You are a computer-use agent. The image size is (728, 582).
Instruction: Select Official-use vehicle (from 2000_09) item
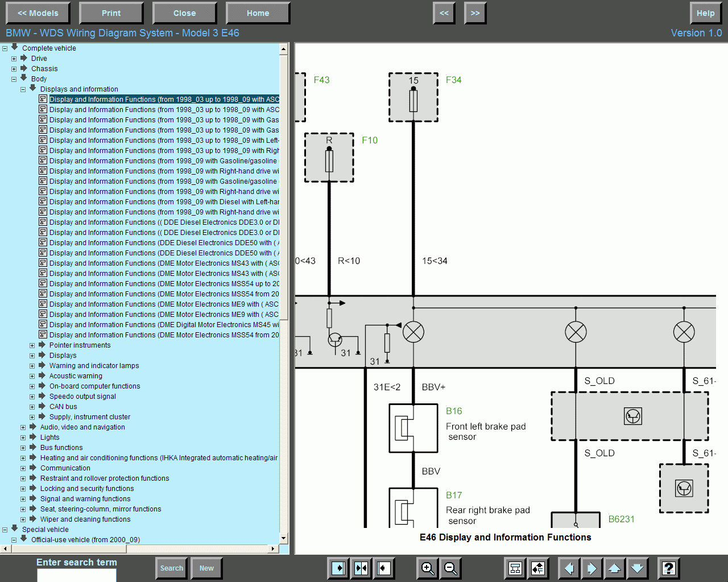[x=85, y=540]
